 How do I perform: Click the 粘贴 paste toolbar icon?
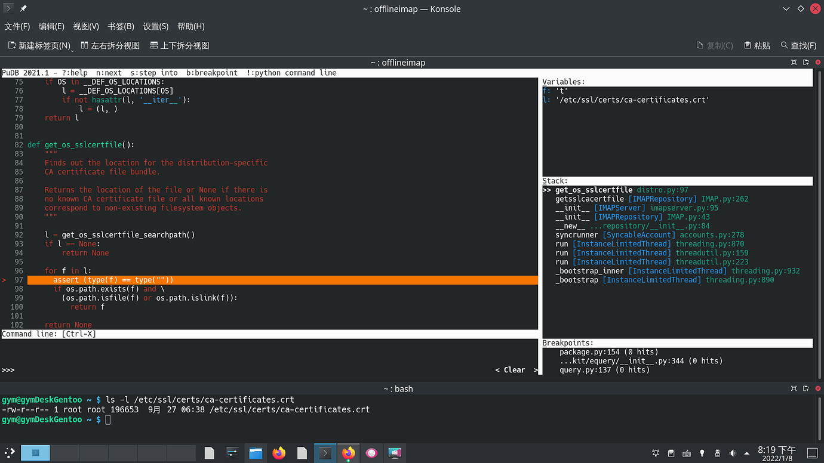[x=749, y=45]
